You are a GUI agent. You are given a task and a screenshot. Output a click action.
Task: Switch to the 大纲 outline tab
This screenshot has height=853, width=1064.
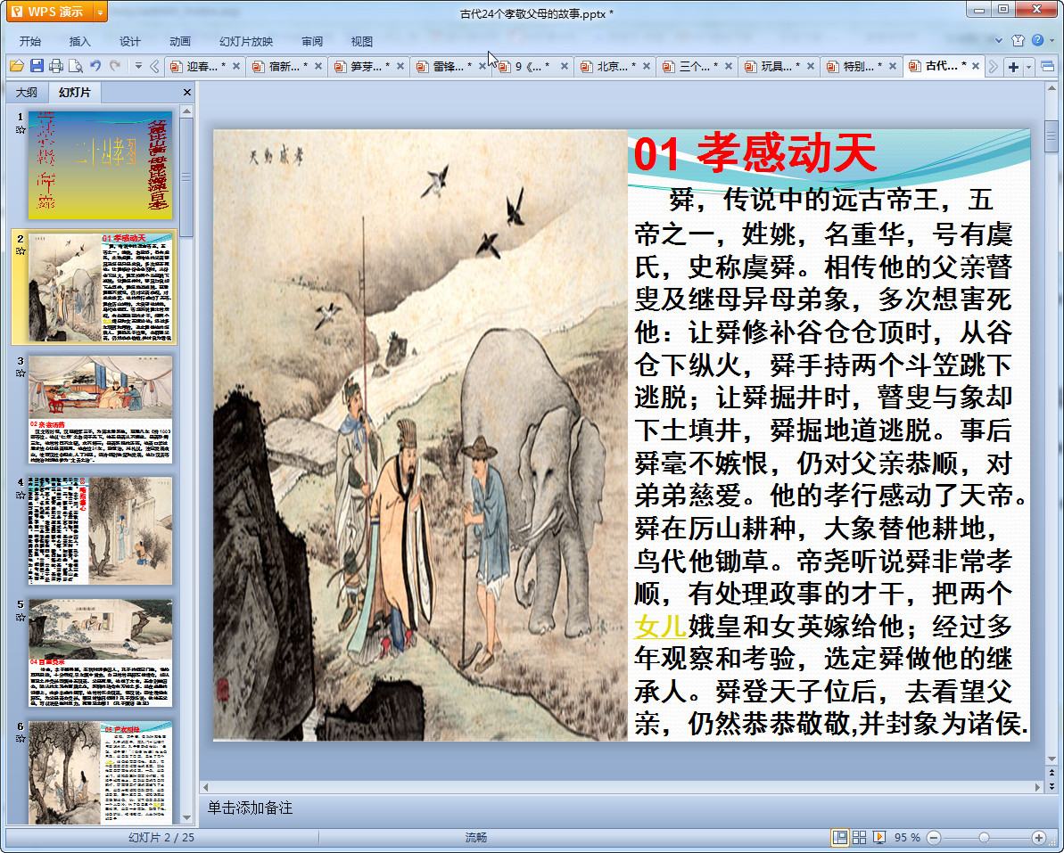point(27,92)
